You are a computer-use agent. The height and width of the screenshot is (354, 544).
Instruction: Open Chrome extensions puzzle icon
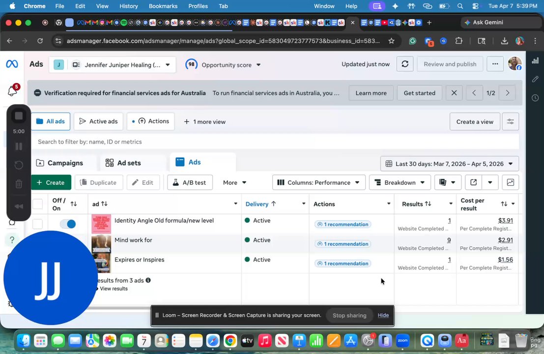click(458, 41)
